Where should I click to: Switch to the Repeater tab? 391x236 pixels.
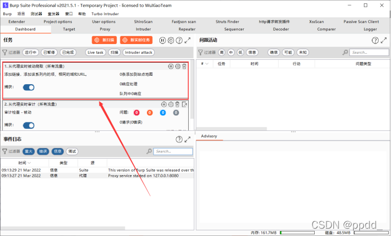[x=187, y=29]
